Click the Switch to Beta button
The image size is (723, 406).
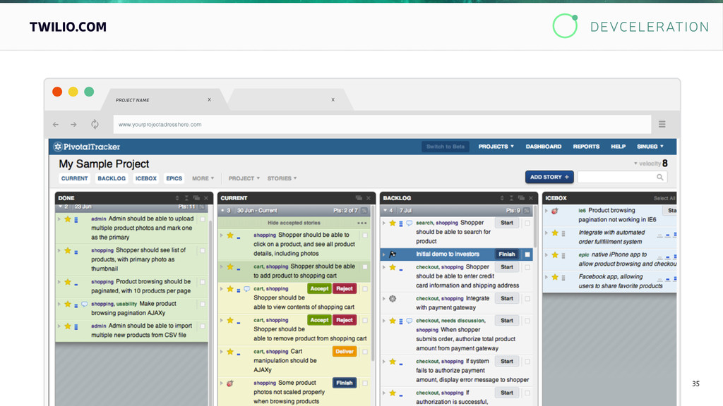click(446, 147)
